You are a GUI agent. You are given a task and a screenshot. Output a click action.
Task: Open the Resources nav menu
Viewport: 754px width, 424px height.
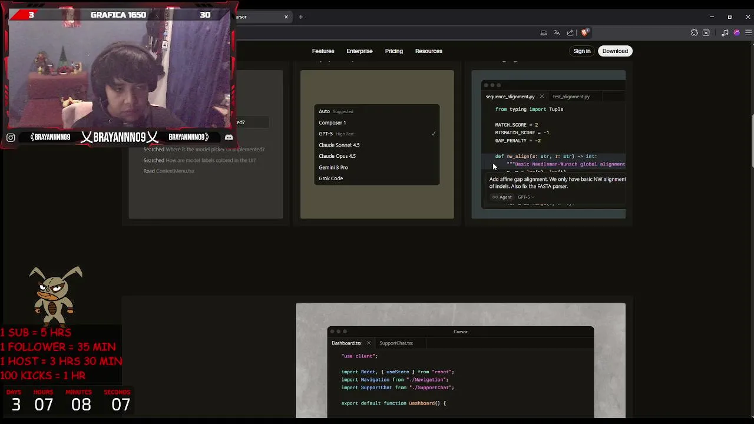(x=428, y=51)
